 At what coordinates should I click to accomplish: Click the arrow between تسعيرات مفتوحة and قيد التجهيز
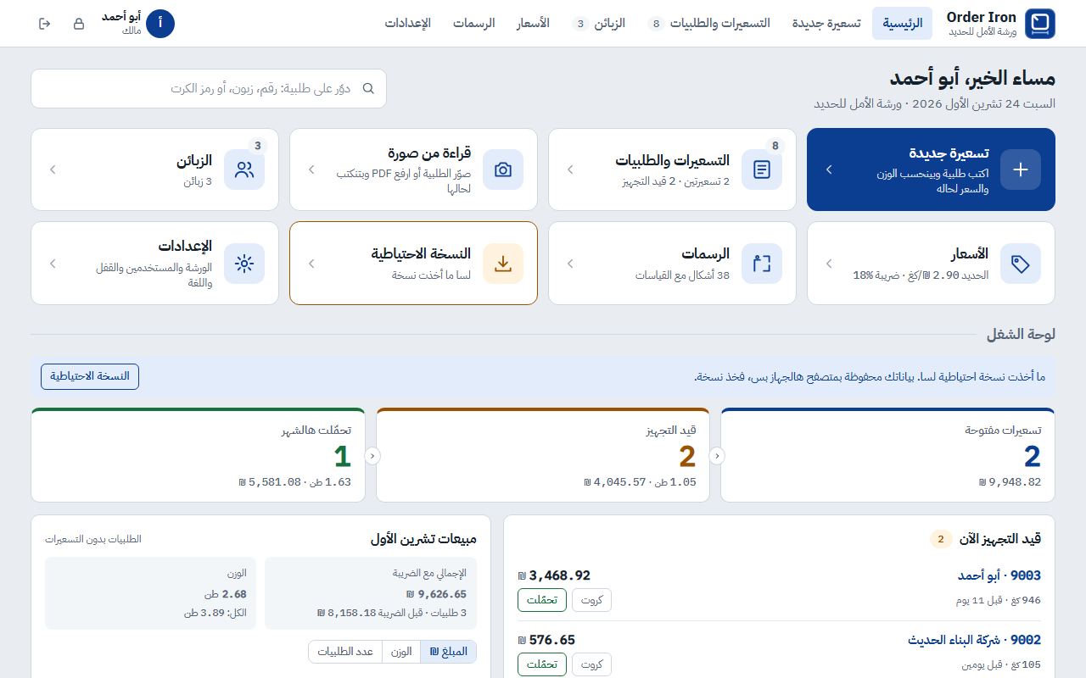click(717, 456)
